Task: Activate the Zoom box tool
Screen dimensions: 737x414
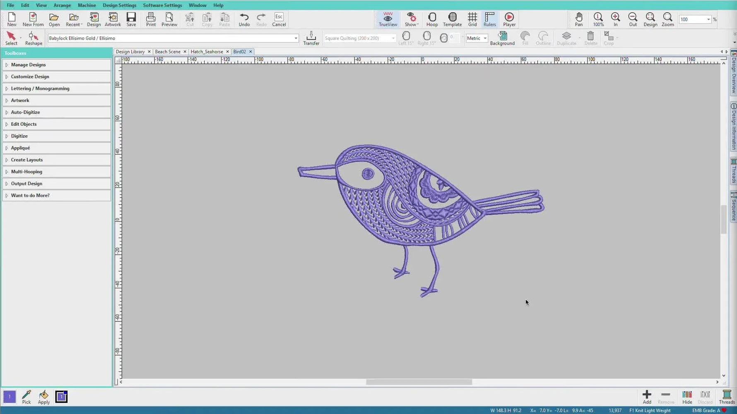Action: click(x=667, y=19)
